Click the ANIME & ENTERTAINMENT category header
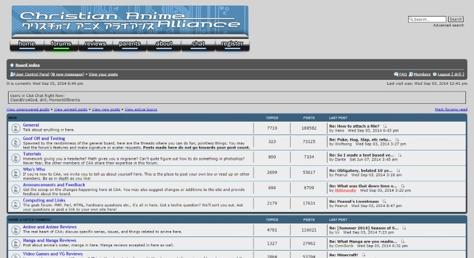Screen dimensions: 474x258 [x=30, y=220]
